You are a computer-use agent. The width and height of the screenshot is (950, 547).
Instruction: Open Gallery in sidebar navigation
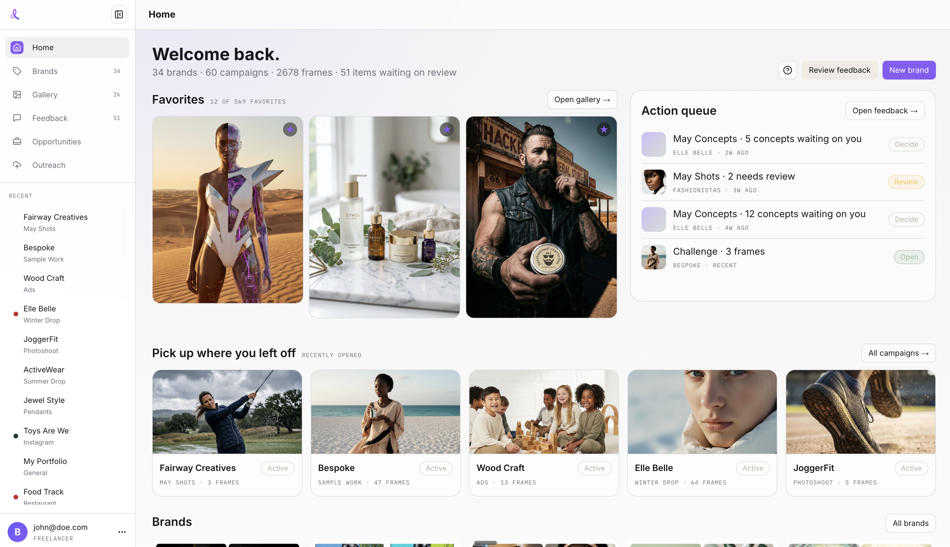click(x=67, y=94)
